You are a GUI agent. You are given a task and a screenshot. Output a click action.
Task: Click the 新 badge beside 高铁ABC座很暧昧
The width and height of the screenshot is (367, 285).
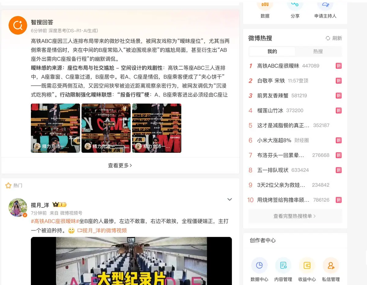[x=339, y=66]
